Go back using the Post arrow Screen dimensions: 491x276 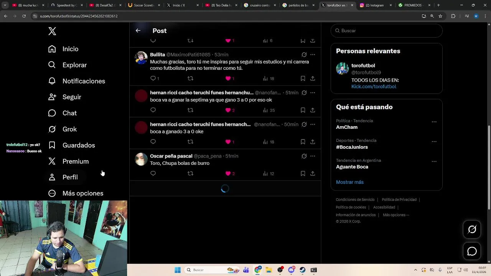click(x=138, y=31)
